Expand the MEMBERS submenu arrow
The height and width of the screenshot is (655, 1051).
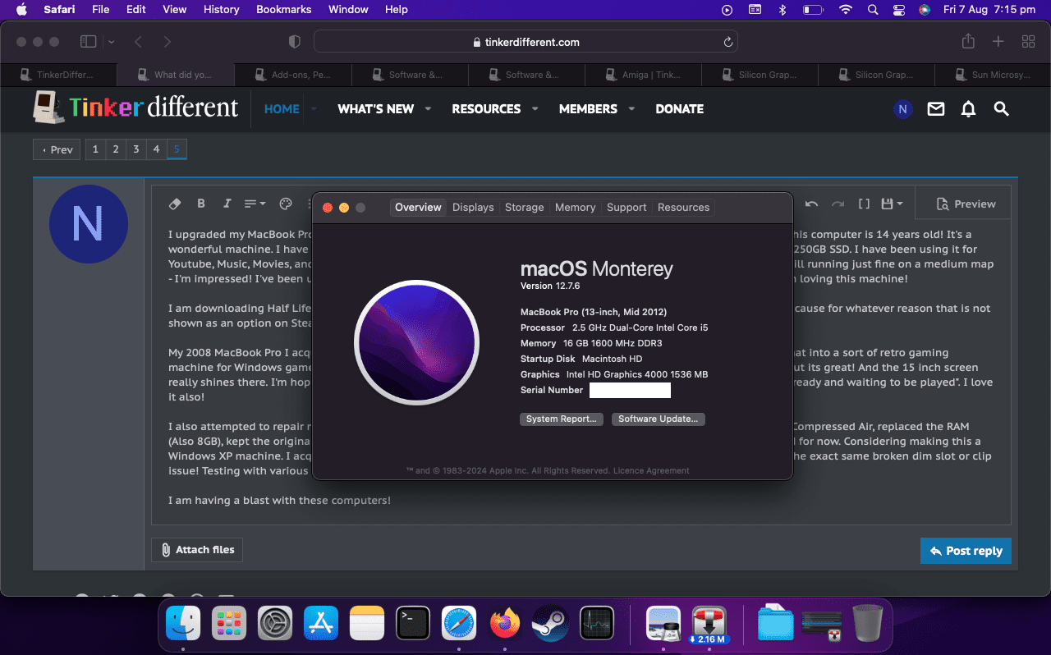click(631, 108)
